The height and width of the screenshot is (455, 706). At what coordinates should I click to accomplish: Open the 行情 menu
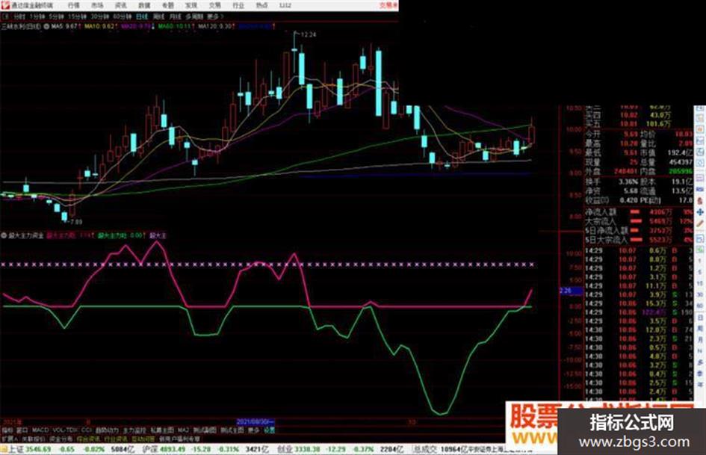74,5
